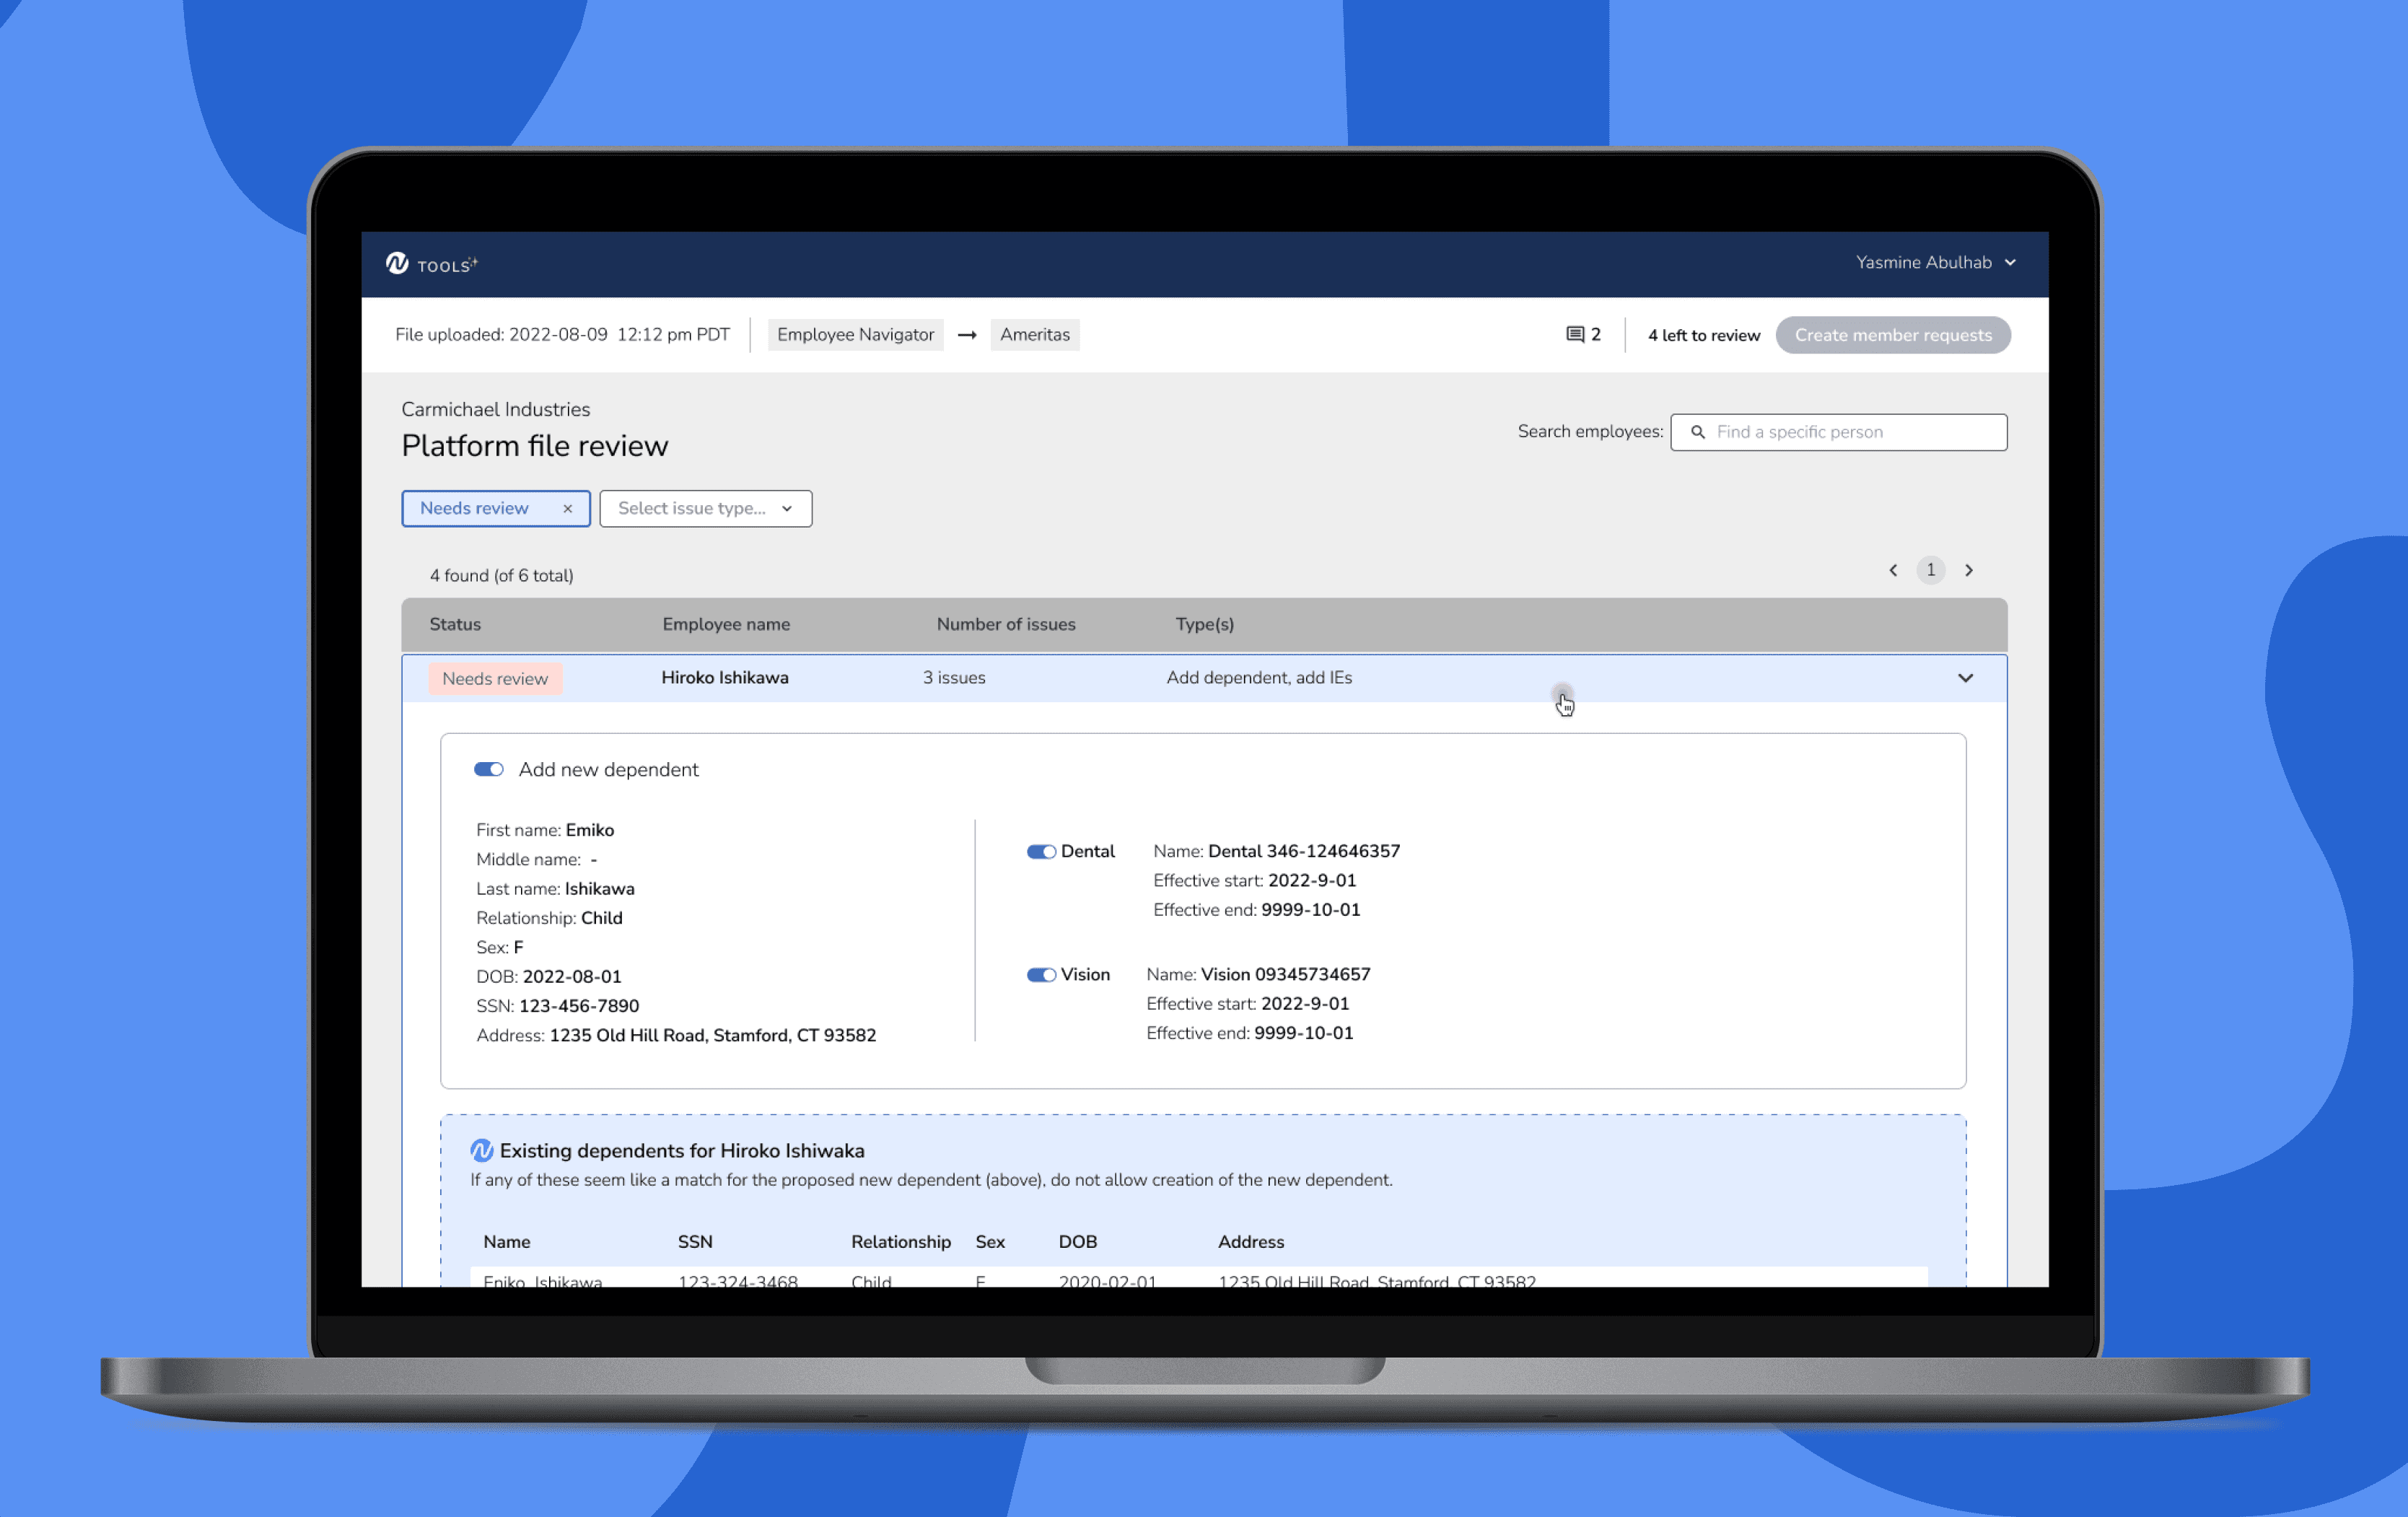Click the Tools logo icon

397,263
